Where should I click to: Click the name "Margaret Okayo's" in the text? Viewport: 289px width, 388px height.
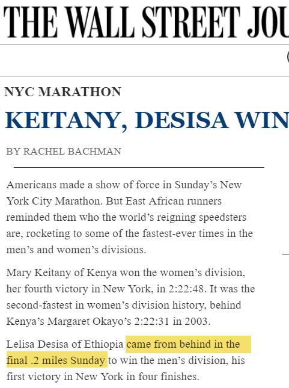click(90, 321)
